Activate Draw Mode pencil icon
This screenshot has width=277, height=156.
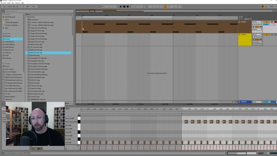click(x=260, y=6)
